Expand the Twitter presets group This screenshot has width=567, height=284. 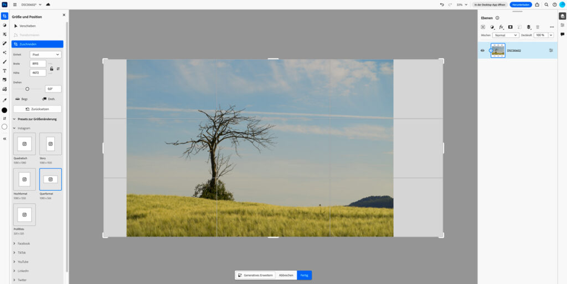pos(14,280)
